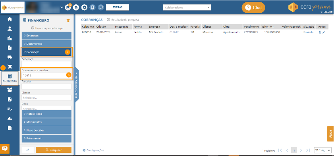Open the truck sidebar icon
Screen dimensions: 334x156
(10, 57)
